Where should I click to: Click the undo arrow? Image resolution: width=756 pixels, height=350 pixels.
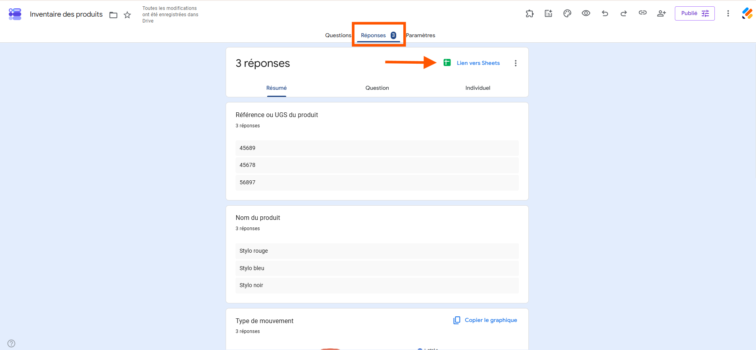(x=605, y=13)
